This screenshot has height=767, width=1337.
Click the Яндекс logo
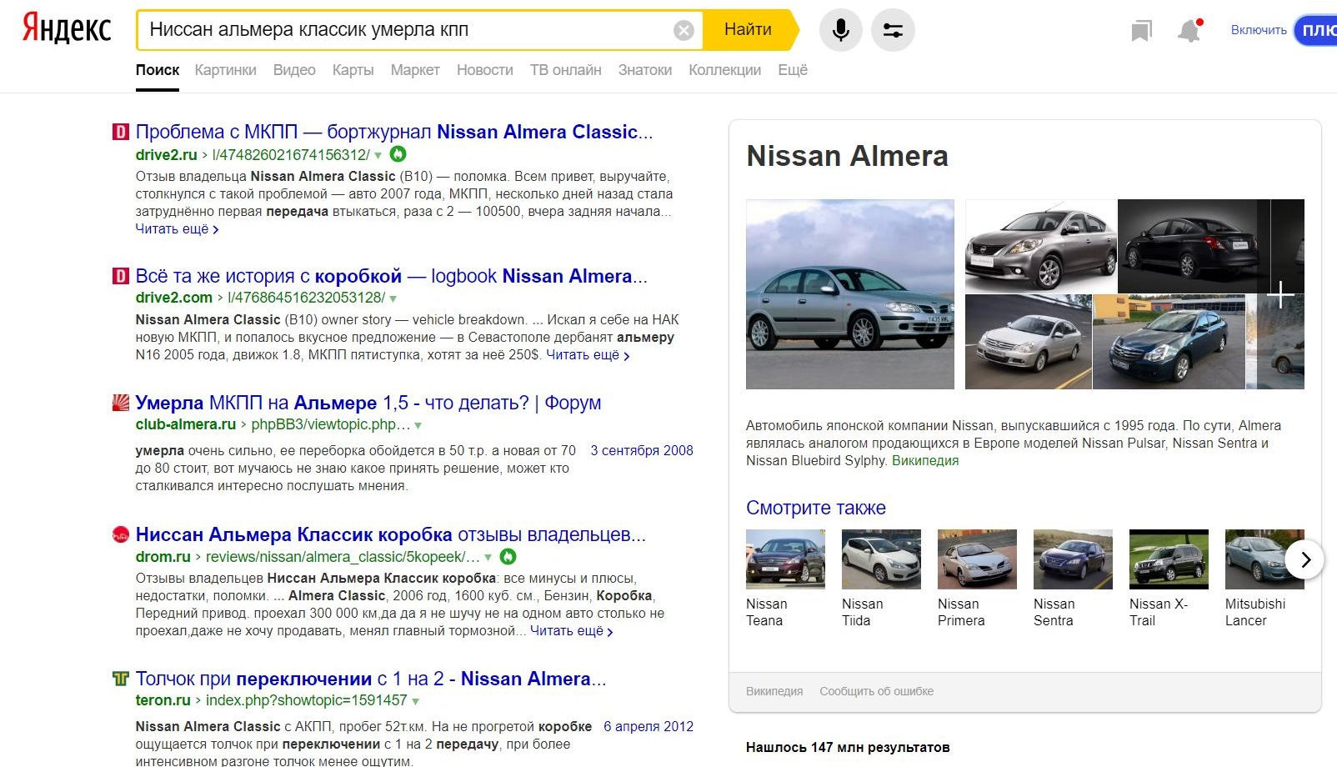pyautogui.click(x=66, y=29)
